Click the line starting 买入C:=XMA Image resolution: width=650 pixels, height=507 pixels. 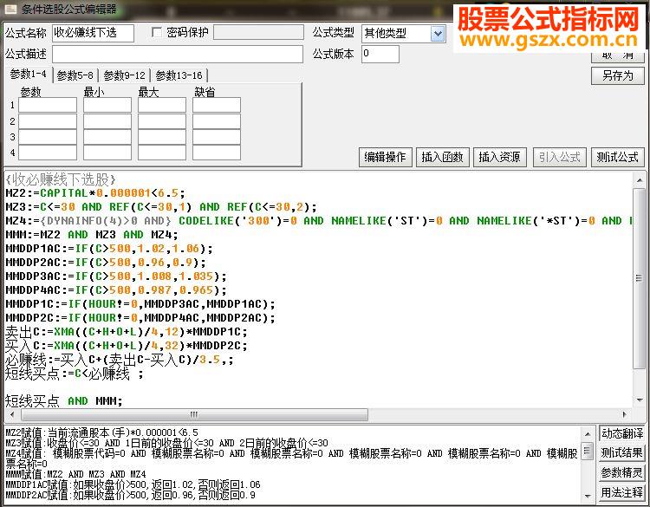tap(127, 345)
